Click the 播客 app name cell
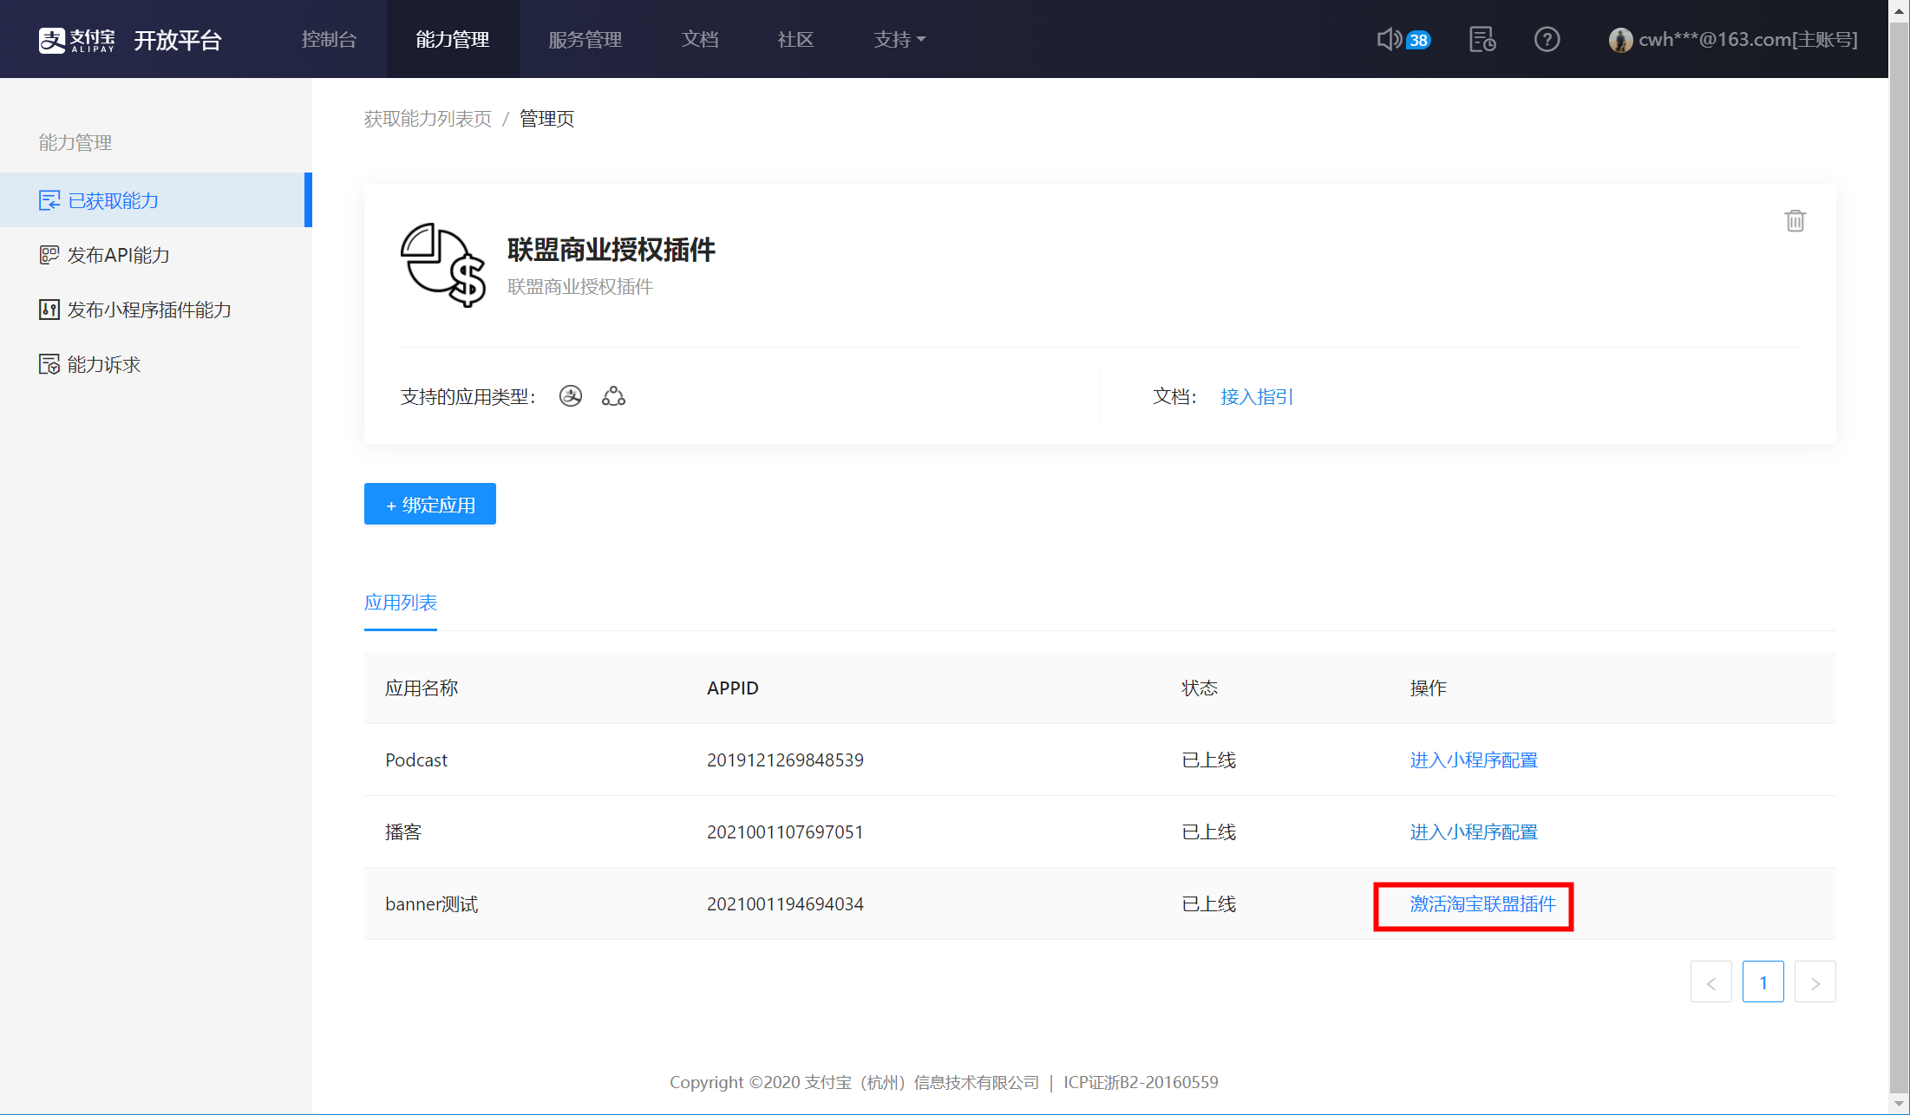Viewport: 1910px width, 1115px height. pos(403,832)
